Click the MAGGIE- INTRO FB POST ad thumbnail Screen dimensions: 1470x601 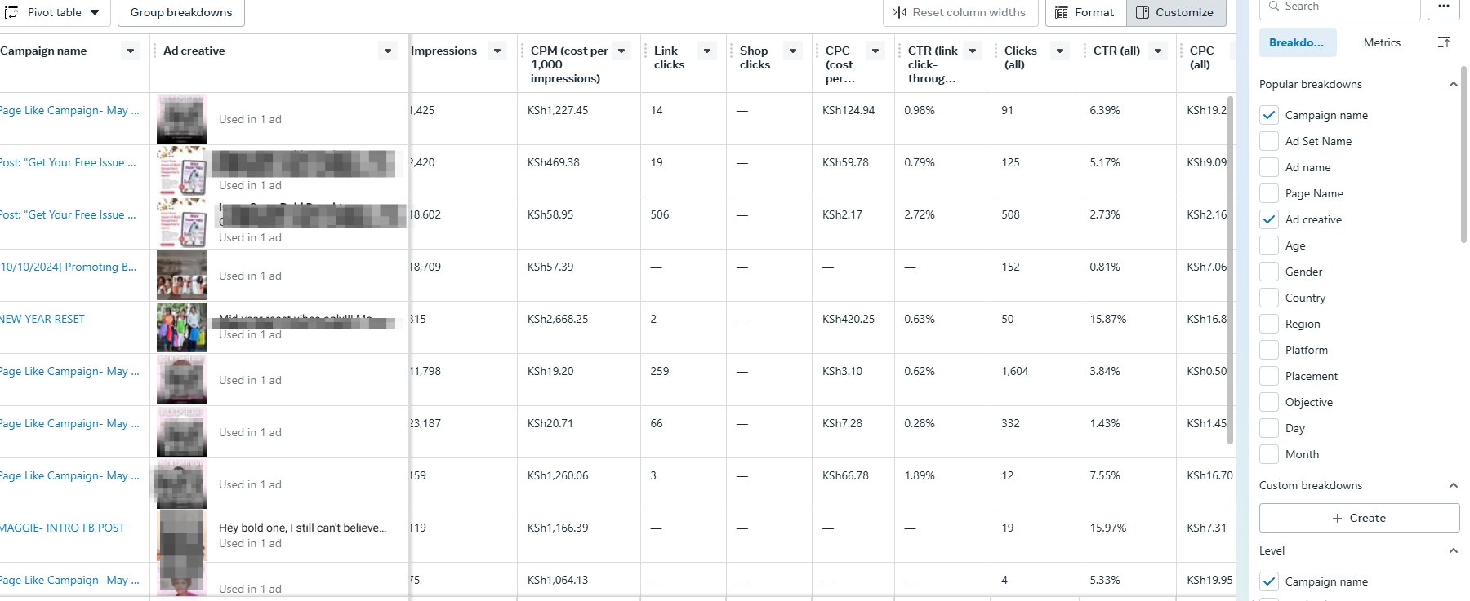click(x=181, y=535)
